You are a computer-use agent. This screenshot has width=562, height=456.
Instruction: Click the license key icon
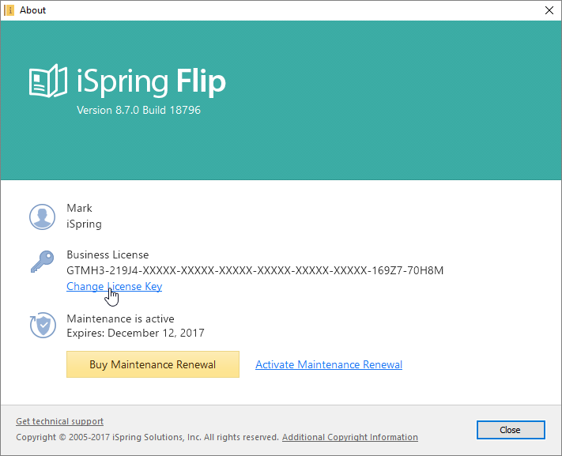pyautogui.click(x=43, y=262)
